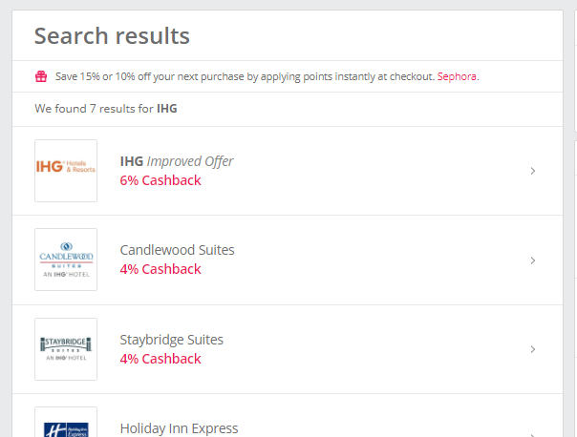This screenshot has height=437, width=577.
Task: Open the Holiday Inn Express logo thumbnail
Action: coord(66,423)
